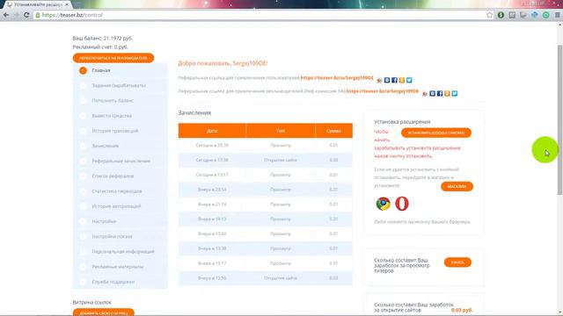Click the Ваш баланс 21.1972 руб text

pyautogui.click(x=103, y=38)
